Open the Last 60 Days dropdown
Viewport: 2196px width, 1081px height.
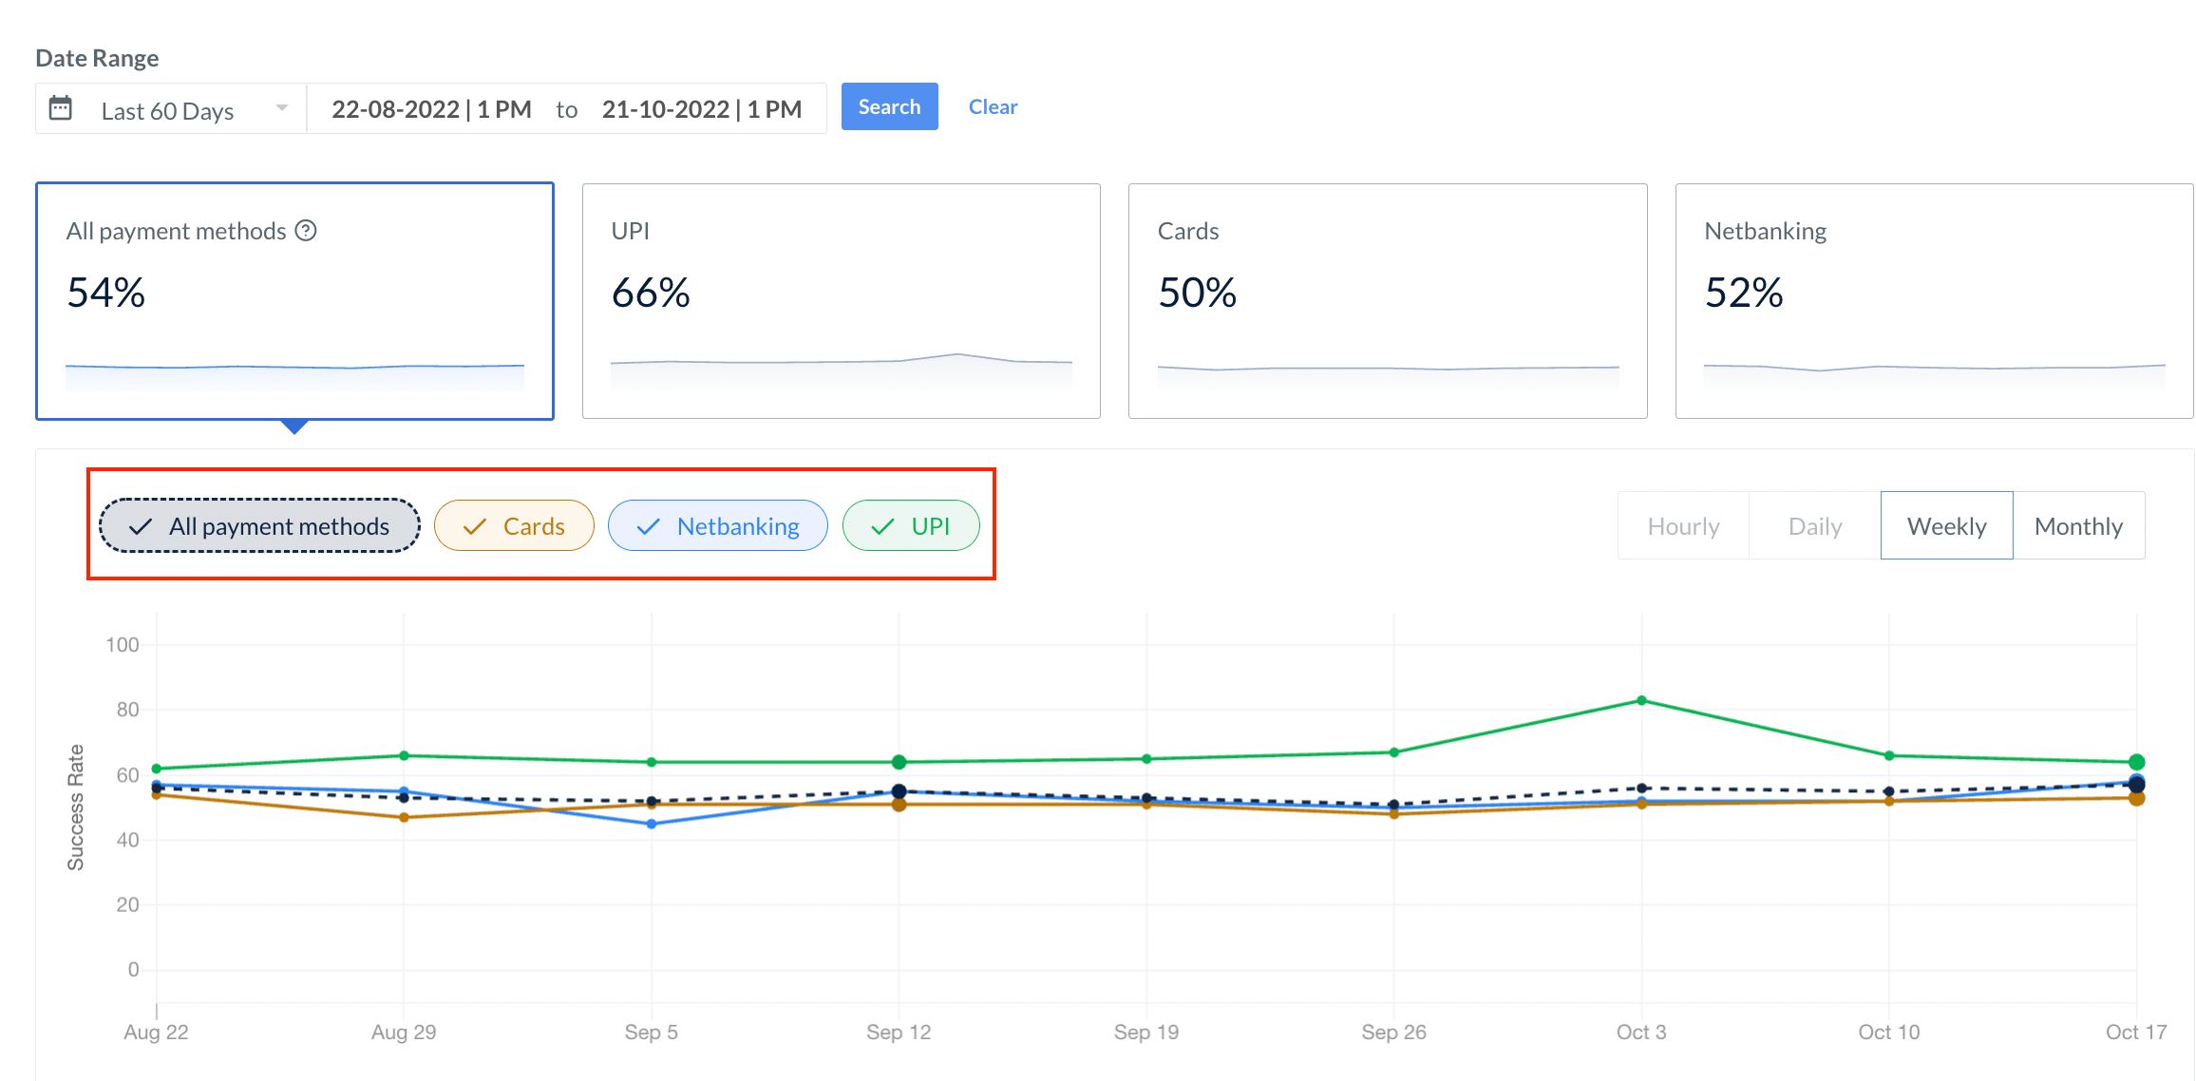(x=168, y=110)
